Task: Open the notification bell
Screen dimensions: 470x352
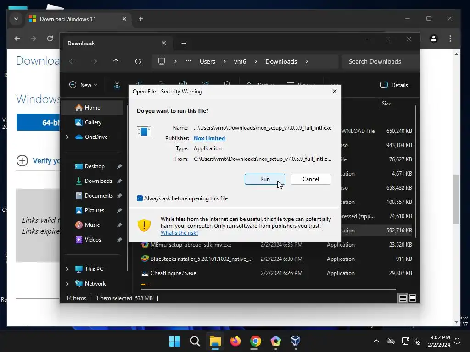Action: (x=458, y=341)
